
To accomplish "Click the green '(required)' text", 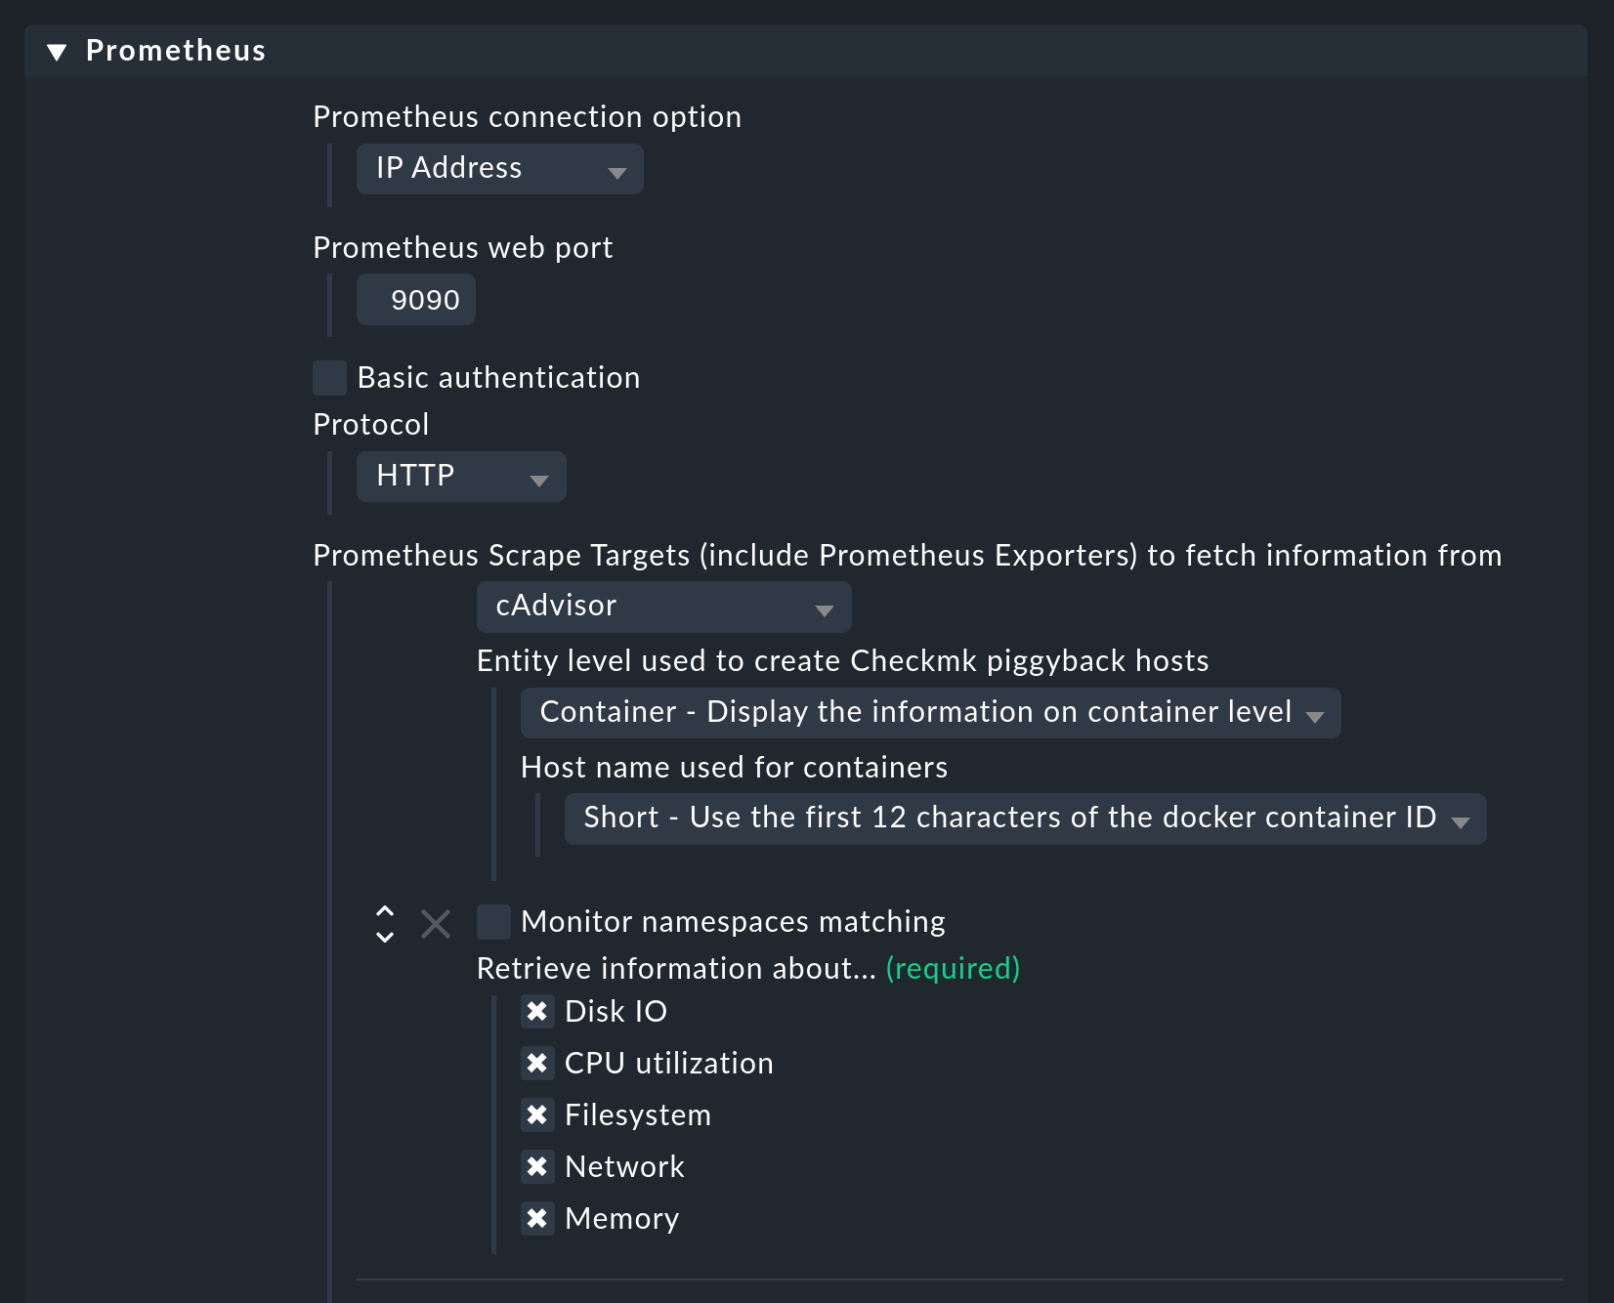I will [x=953, y=969].
